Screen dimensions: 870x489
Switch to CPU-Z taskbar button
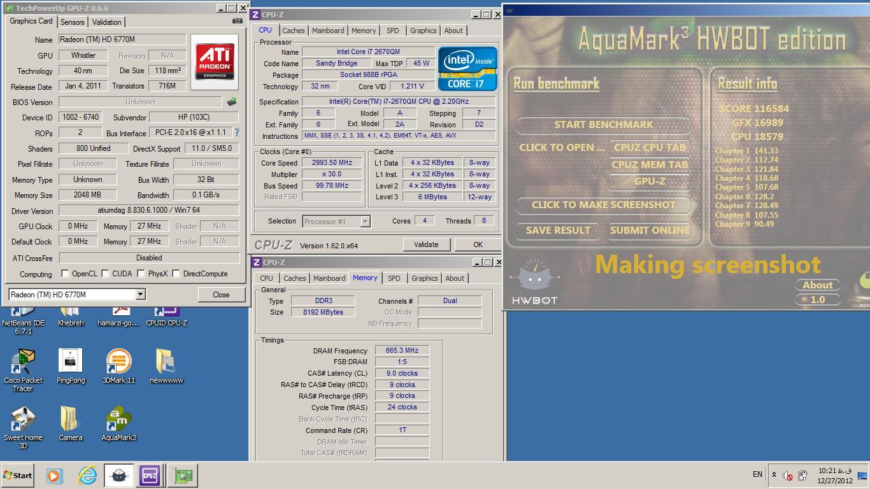click(x=150, y=475)
